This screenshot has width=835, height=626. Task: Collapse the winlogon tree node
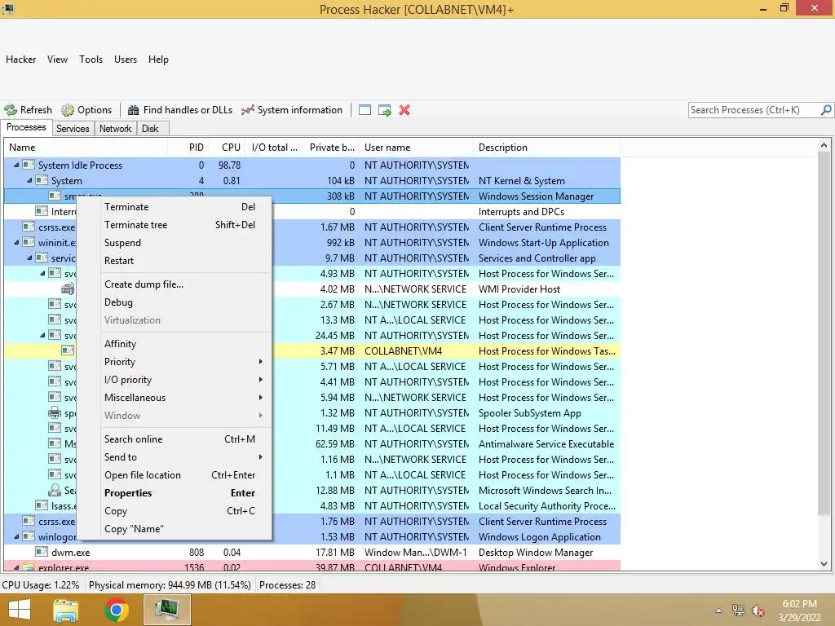click(x=16, y=536)
